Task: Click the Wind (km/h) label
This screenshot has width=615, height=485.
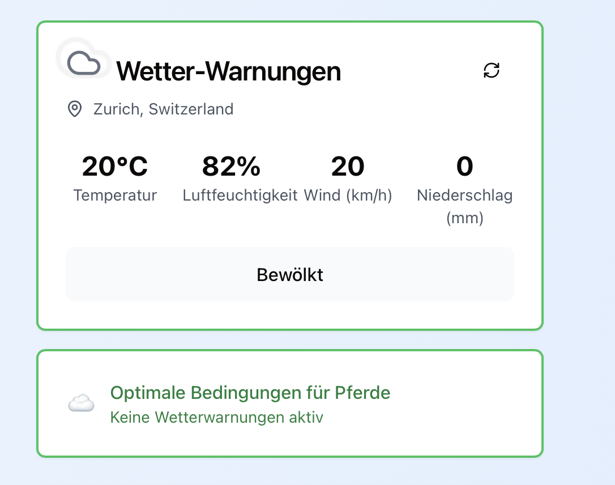Action: point(348,195)
